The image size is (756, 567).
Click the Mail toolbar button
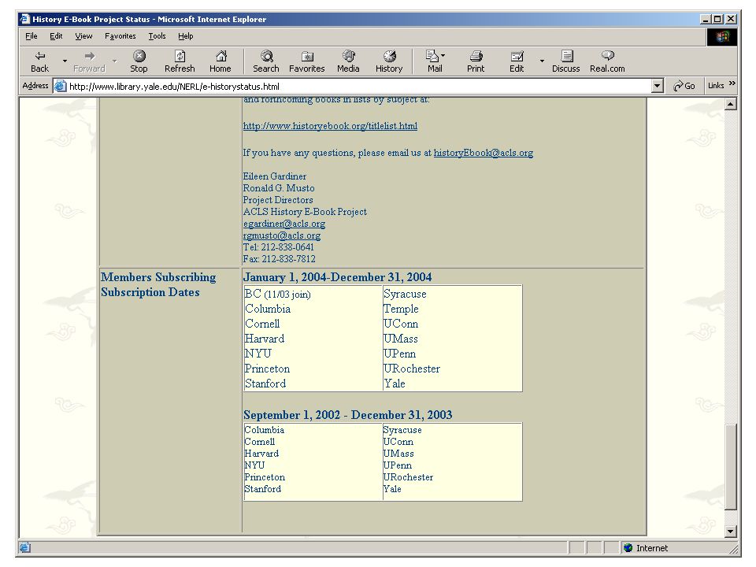pyautogui.click(x=435, y=61)
